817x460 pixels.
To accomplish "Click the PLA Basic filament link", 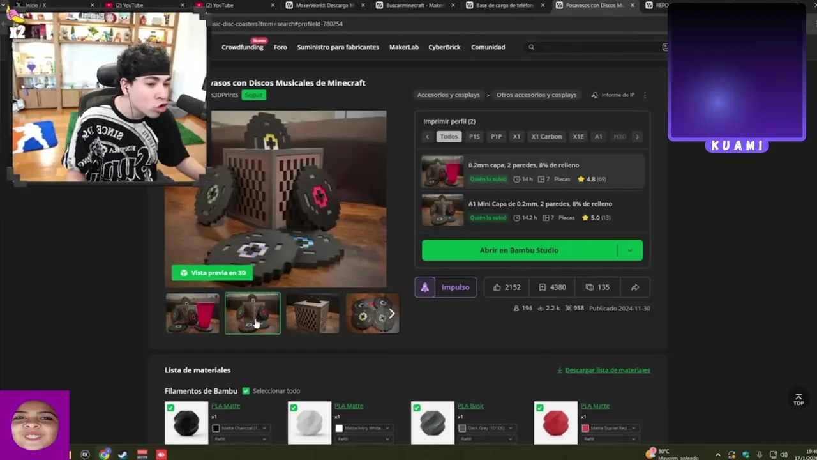I will coord(470,406).
